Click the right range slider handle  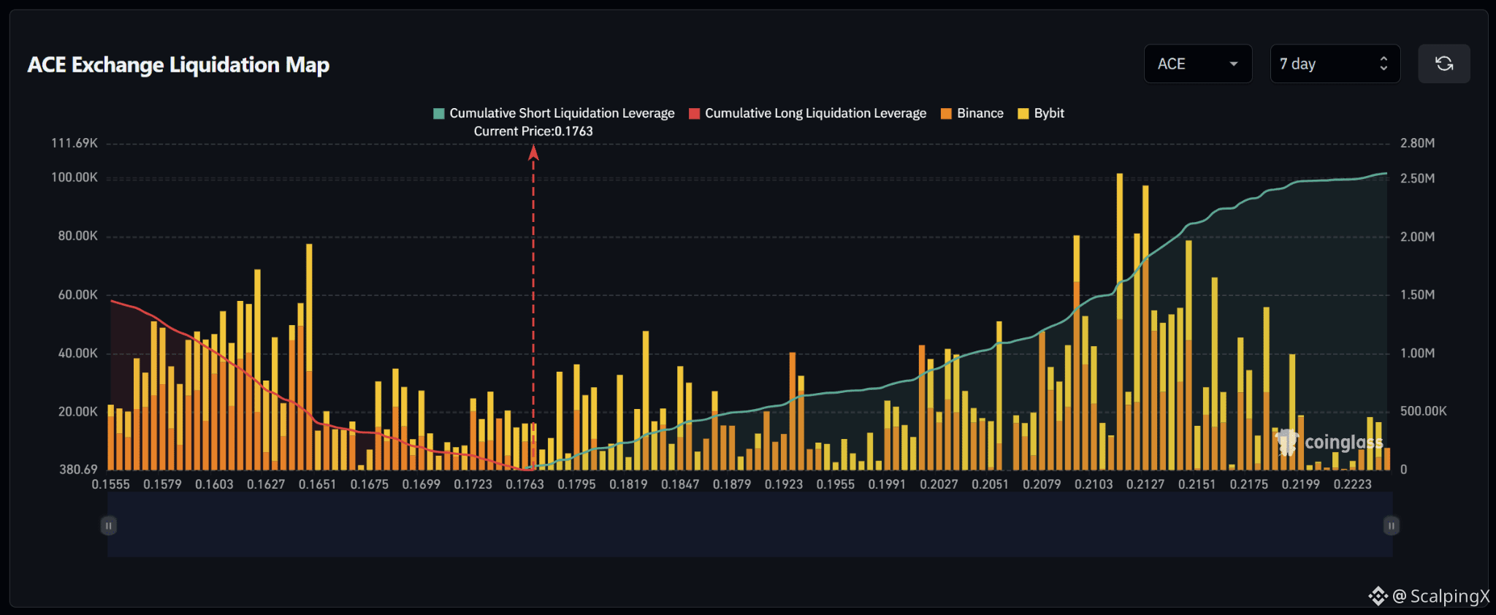click(1392, 525)
